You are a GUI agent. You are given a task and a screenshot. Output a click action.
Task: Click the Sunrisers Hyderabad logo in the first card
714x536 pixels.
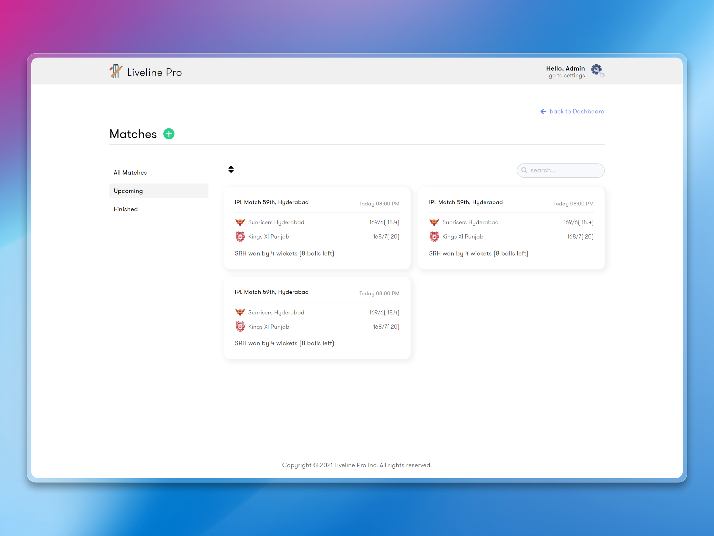[240, 222]
